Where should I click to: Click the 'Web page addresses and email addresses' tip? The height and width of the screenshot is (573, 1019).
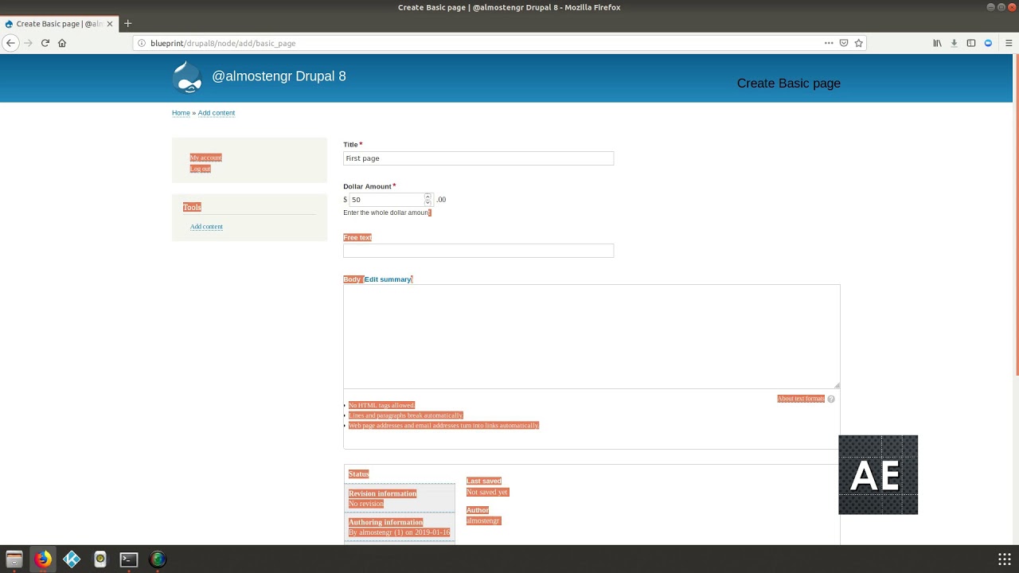tap(443, 426)
